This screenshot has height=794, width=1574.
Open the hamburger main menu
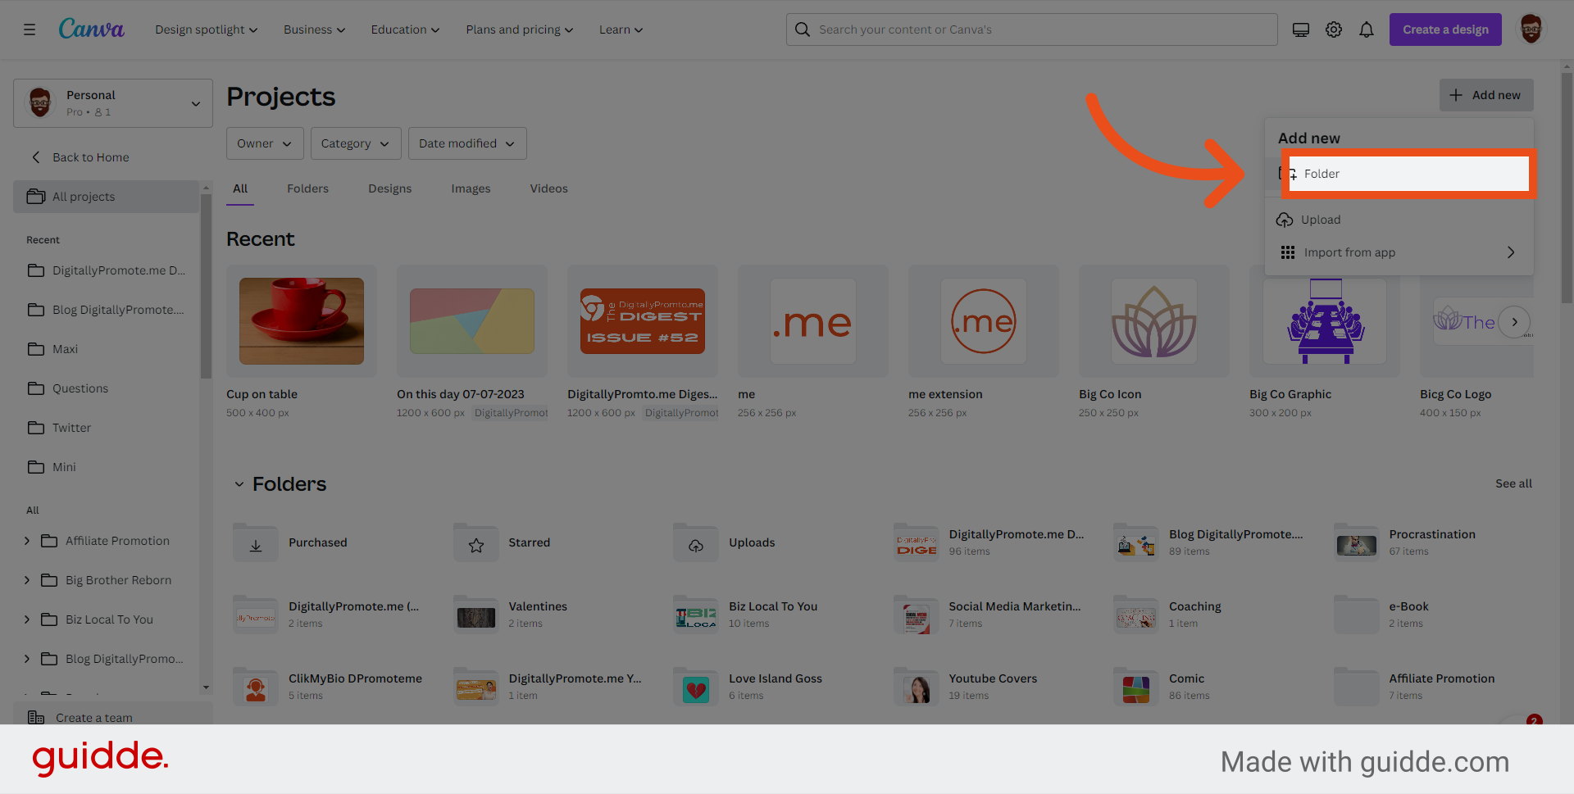[x=30, y=29]
